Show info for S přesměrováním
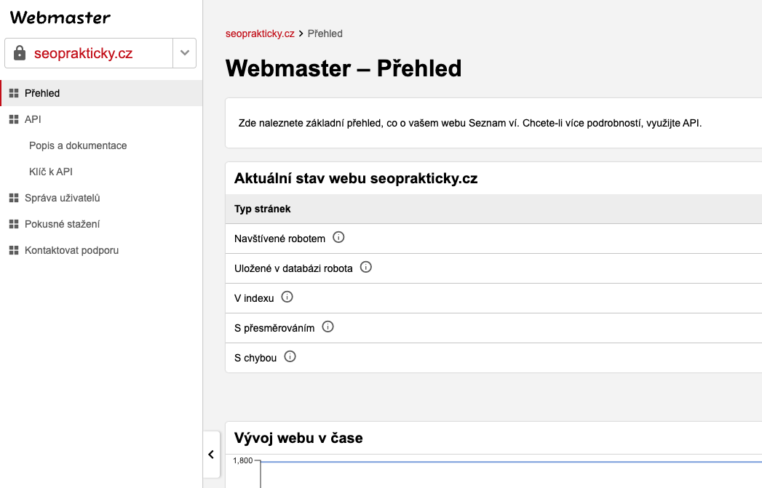The height and width of the screenshot is (488, 762). coord(328,327)
